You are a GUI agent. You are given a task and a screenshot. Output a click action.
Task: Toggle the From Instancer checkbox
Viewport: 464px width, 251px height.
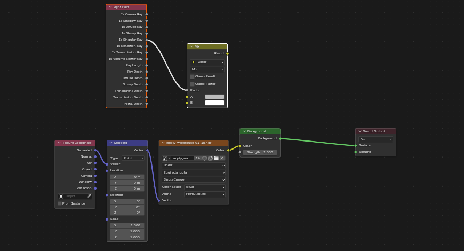pos(60,203)
